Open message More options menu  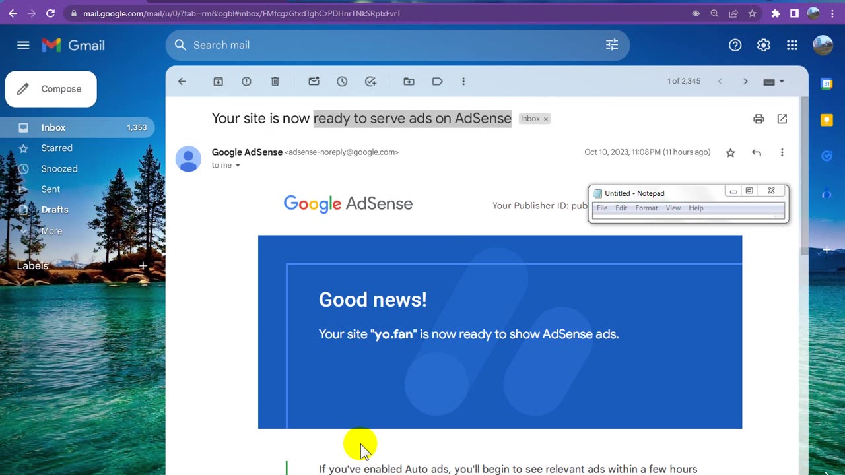pyautogui.click(x=782, y=152)
